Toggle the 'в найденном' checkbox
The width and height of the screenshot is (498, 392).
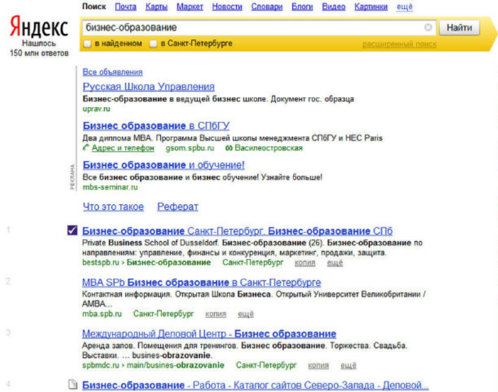pos(87,44)
